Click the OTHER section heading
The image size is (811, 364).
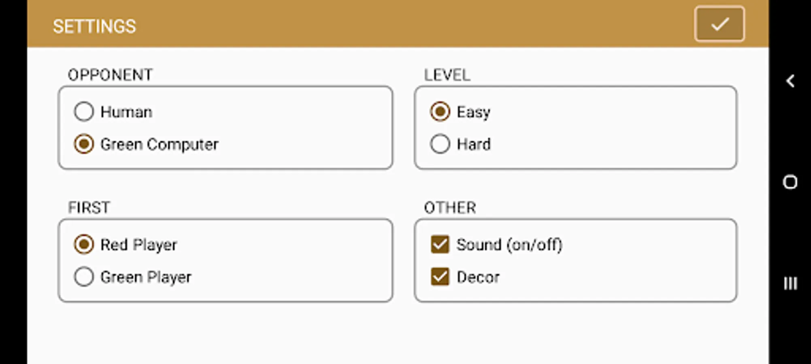[x=450, y=207]
